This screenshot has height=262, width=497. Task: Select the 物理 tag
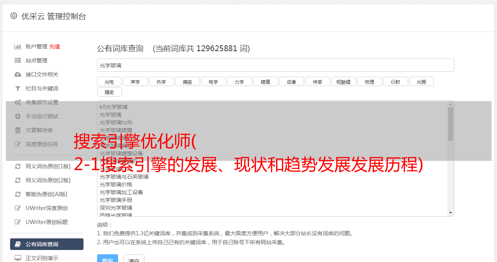[369, 82]
